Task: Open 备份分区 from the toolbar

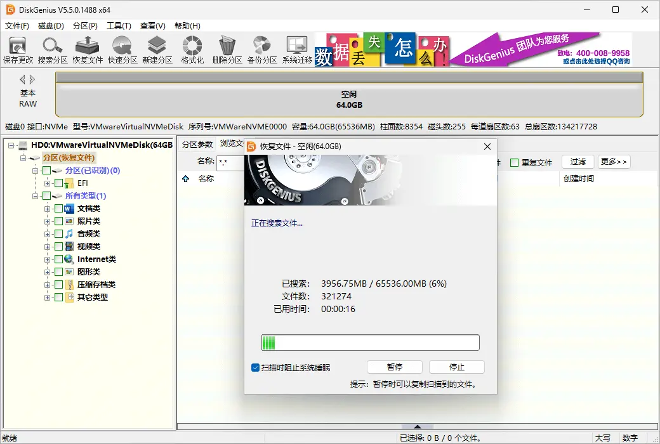Action: [262, 49]
